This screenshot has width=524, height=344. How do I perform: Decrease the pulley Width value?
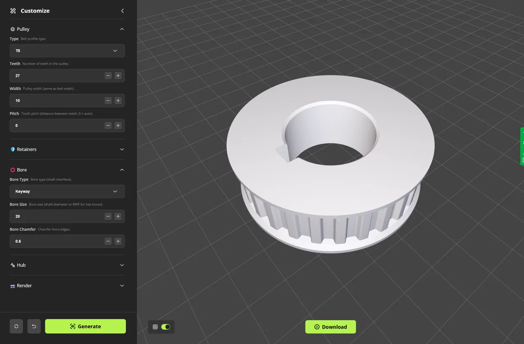[108, 101]
